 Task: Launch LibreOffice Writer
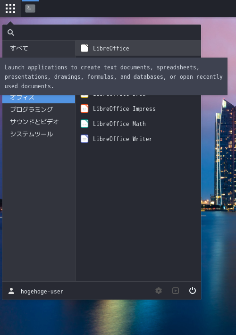tap(138, 139)
